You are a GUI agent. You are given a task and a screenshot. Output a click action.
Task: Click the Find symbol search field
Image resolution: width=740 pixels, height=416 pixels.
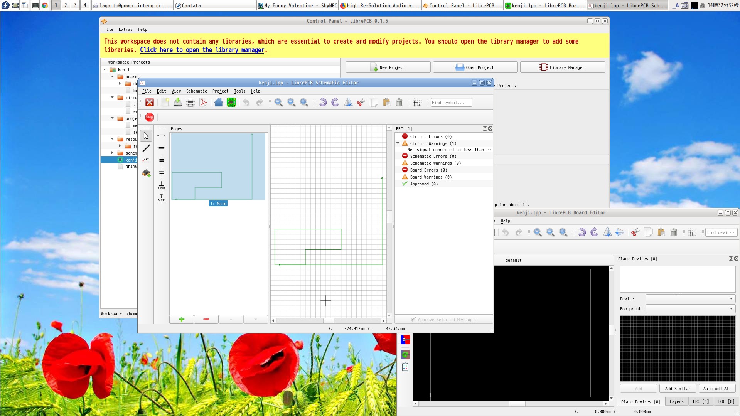click(451, 103)
